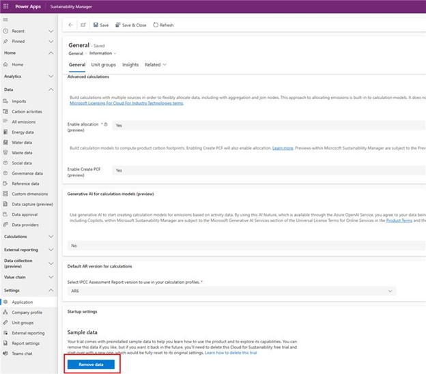The width and height of the screenshot is (426, 374).
Task: Click the Social data icon
Action: point(5,162)
